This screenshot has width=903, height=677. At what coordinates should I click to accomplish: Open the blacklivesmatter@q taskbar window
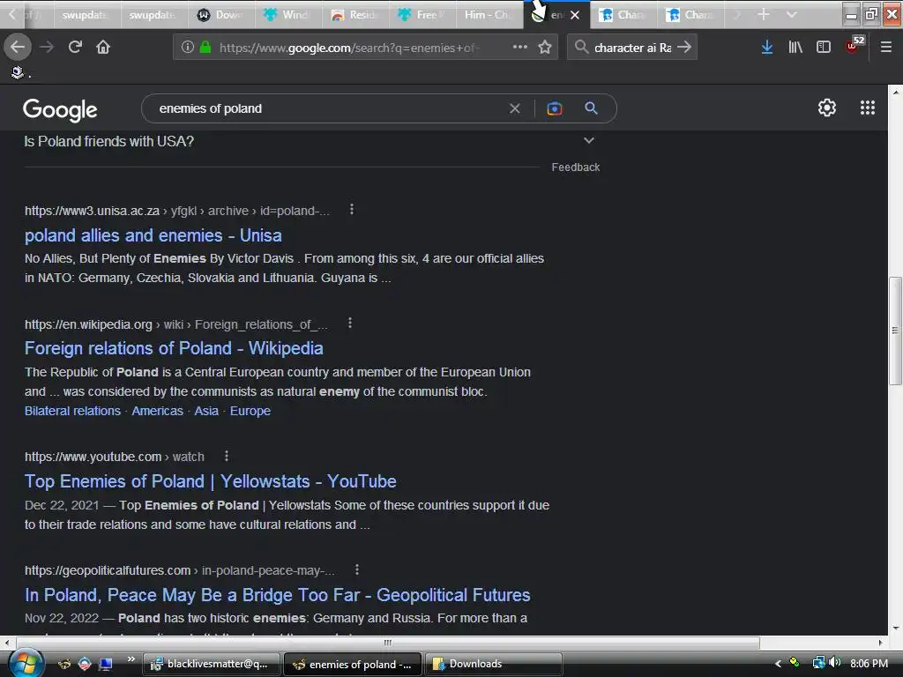(x=212, y=664)
